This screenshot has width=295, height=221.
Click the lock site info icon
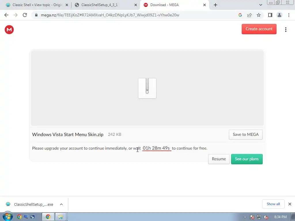tap(36, 15)
